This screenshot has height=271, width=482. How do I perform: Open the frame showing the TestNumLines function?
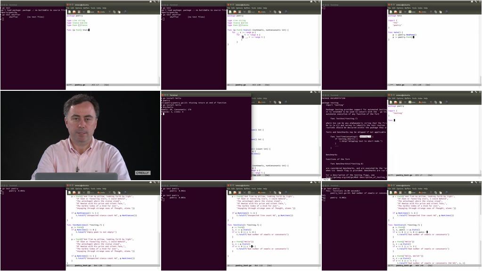[80, 226]
